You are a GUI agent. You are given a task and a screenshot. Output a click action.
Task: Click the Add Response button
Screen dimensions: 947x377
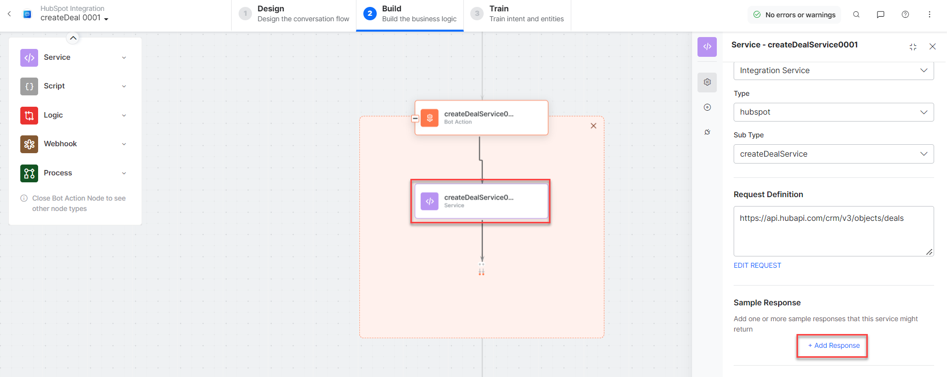click(x=833, y=346)
